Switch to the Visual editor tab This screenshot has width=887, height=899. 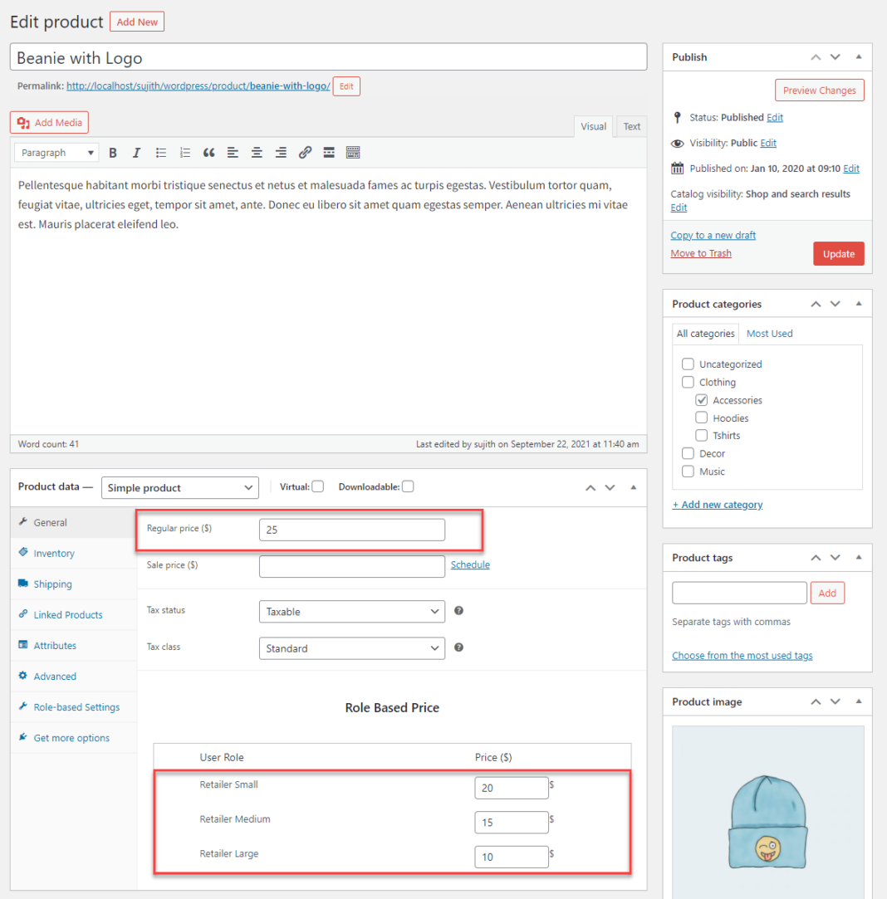[593, 127]
